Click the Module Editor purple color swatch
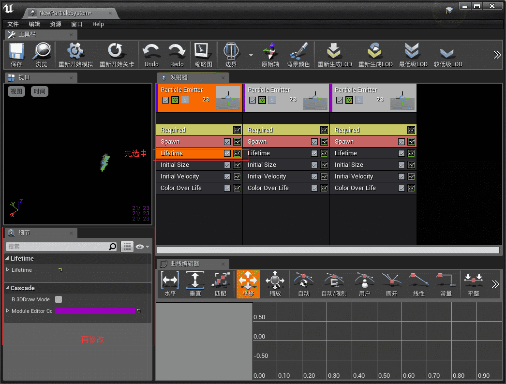The width and height of the screenshot is (506, 384). point(95,311)
